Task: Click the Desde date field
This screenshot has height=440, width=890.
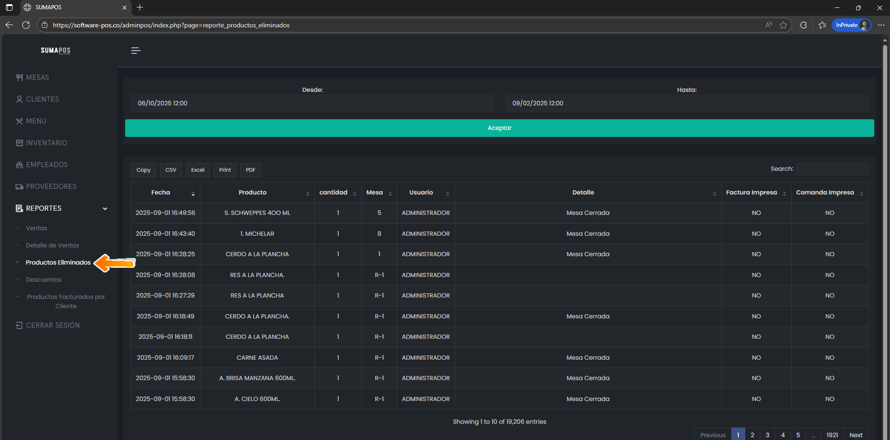Action: pyautogui.click(x=312, y=104)
